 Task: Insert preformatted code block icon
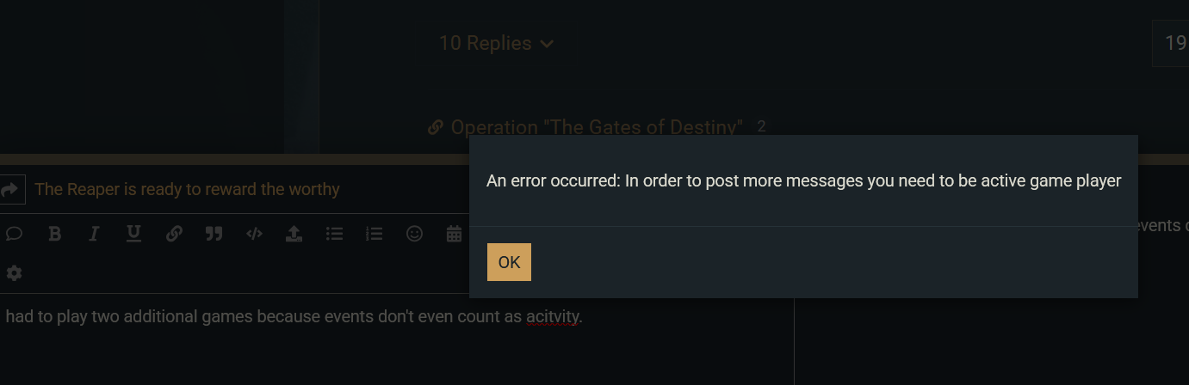(x=254, y=234)
